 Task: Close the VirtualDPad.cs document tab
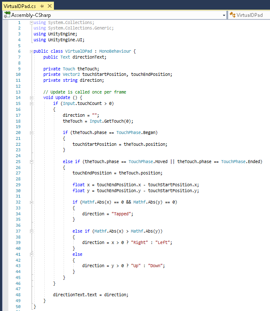[x=50, y=5]
